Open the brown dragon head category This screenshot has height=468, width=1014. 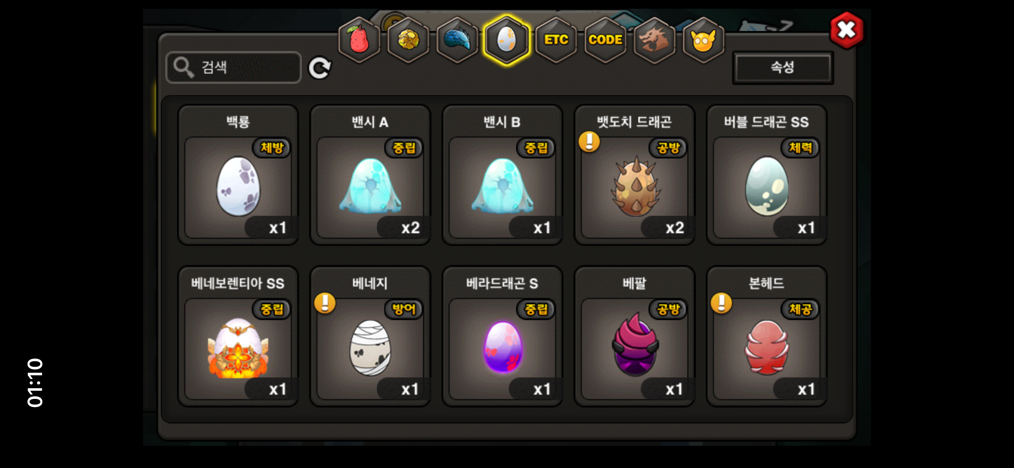[655, 40]
